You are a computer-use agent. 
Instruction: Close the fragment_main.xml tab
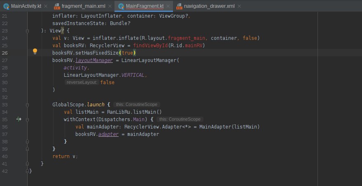pyautogui.click(x=110, y=6)
